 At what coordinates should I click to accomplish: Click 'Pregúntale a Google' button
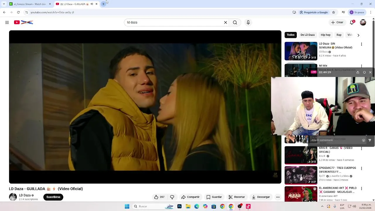point(313,12)
